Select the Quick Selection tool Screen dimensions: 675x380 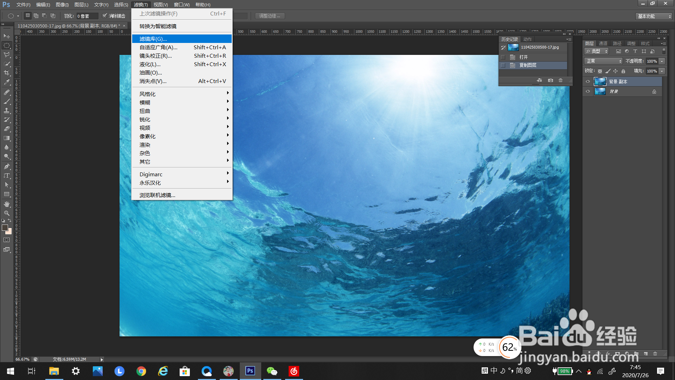[x=7, y=64]
